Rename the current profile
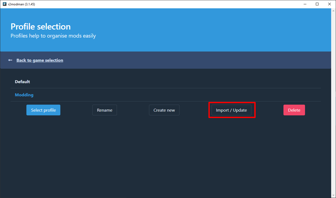 pyautogui.click(x=105, y=110)
